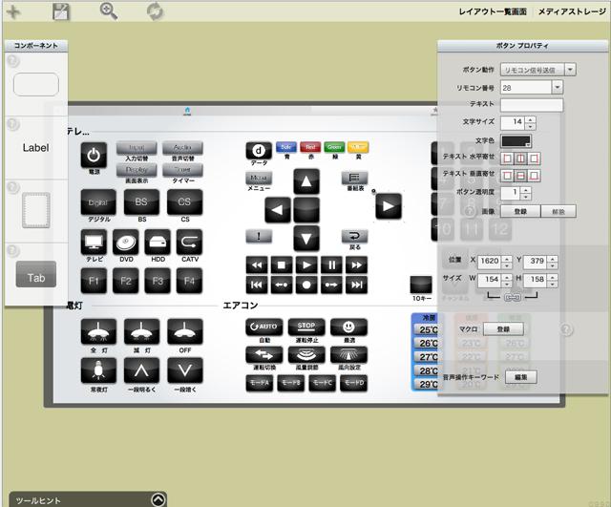
Task: Click the Y position stepper arrows
Action: click(552, 262)
